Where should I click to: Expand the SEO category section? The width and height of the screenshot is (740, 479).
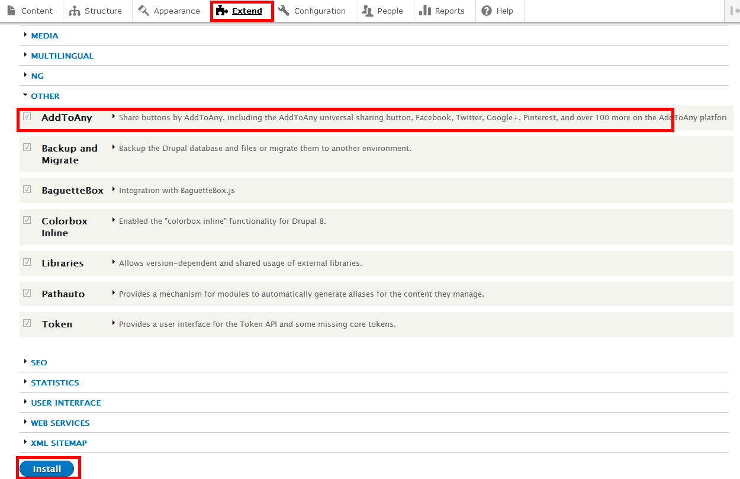point(38,362)
